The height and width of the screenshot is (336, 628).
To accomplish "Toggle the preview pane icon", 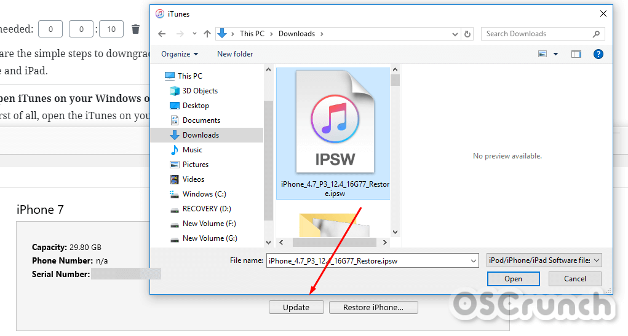I will [x=576, y=54].
